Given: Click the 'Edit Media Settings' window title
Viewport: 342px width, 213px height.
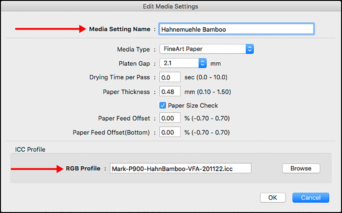Looking at the screenshot, I should pyautogui.click(x=171, y=7).
